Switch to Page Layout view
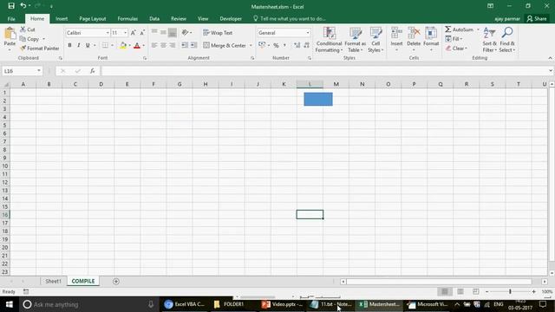Screen dimensions: 555x312 pos(460,291)
